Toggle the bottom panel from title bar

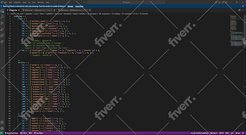pos(220,3)
